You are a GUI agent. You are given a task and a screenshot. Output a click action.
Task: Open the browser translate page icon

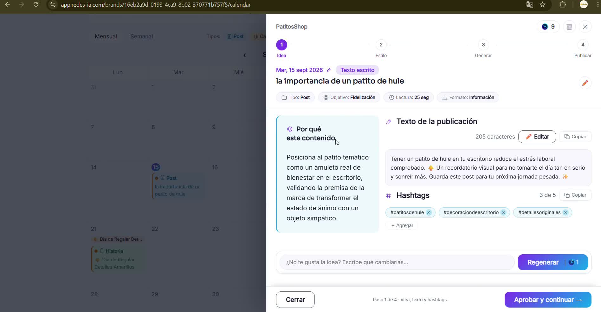coord(530,5)
